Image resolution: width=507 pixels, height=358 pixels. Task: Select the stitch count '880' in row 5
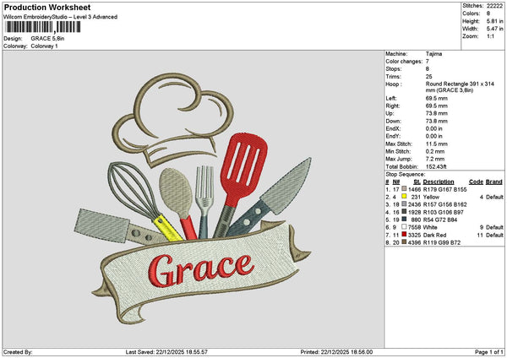click(416, 220)
